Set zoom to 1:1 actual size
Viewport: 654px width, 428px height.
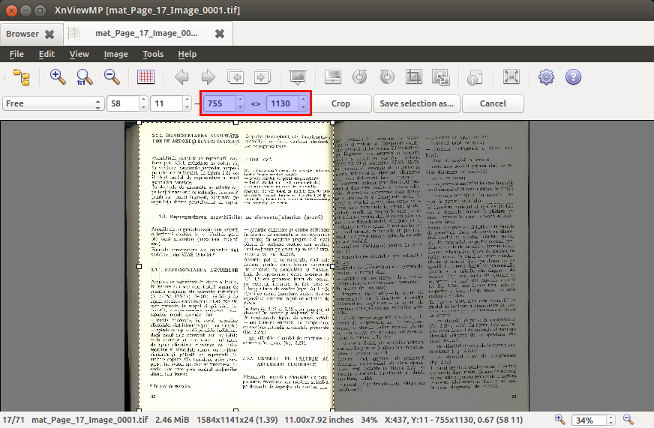point(84,77)
